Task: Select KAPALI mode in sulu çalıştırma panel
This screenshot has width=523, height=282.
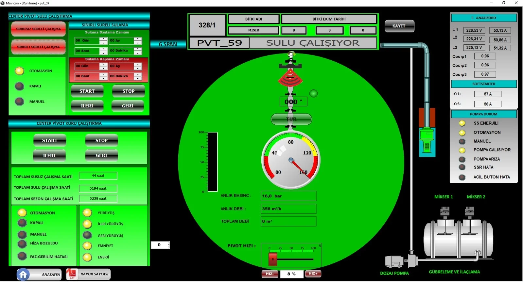Action: (20, 86)
